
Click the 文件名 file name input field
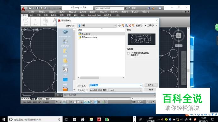coord(116,85)
